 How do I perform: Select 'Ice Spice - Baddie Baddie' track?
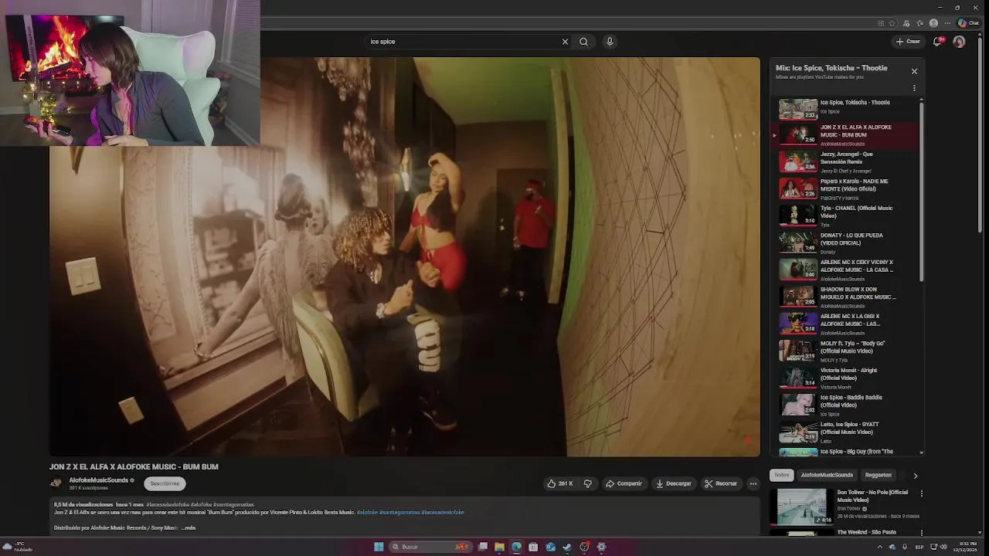846,405
